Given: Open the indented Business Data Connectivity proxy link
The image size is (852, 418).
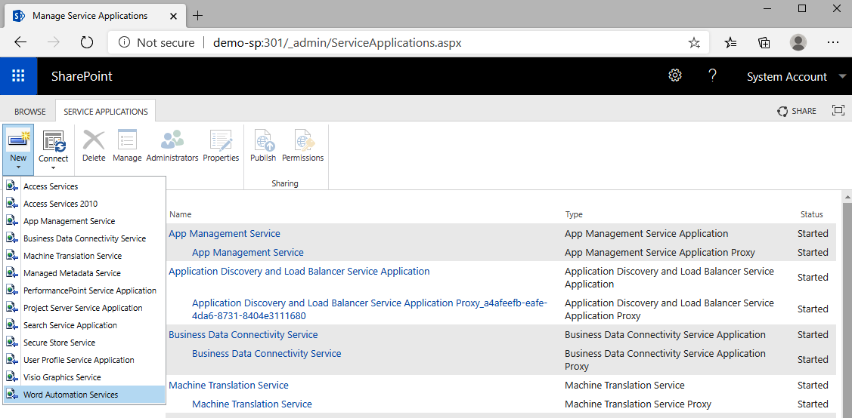Looking at the screenshot, I should (266, 353).
